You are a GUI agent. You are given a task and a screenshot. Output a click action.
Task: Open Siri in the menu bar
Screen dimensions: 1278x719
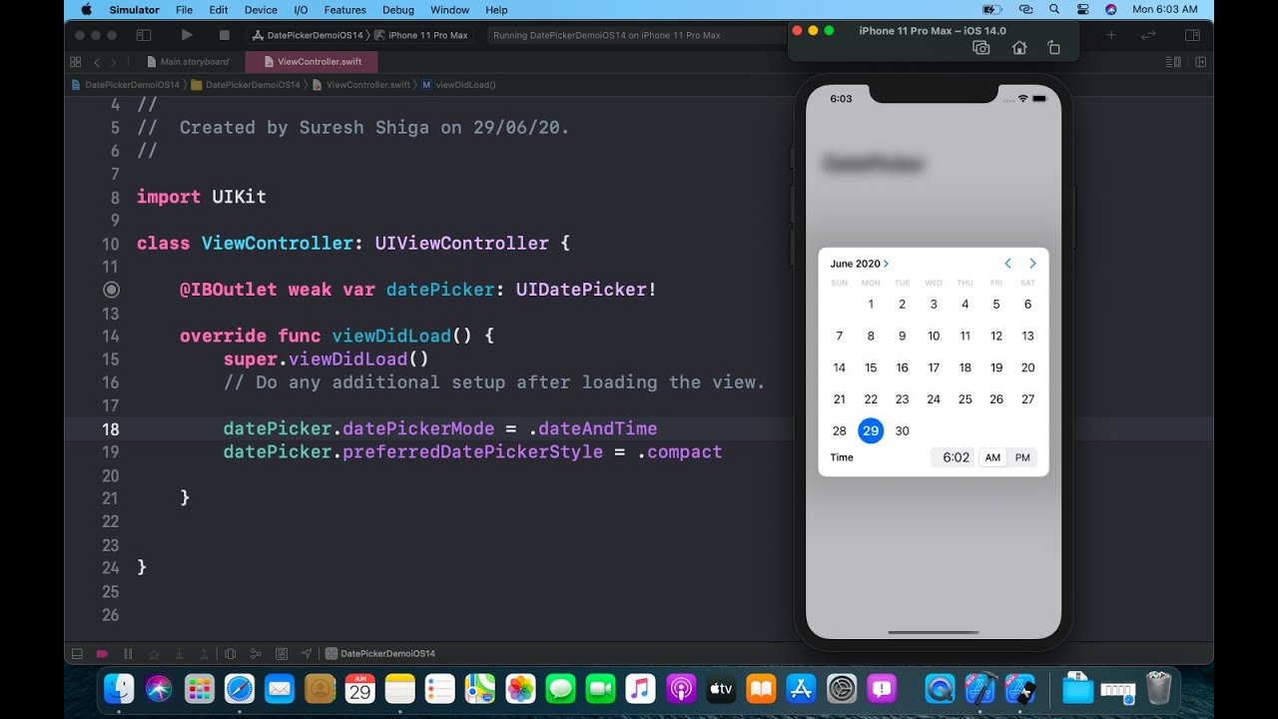(x=1111, y=9)
